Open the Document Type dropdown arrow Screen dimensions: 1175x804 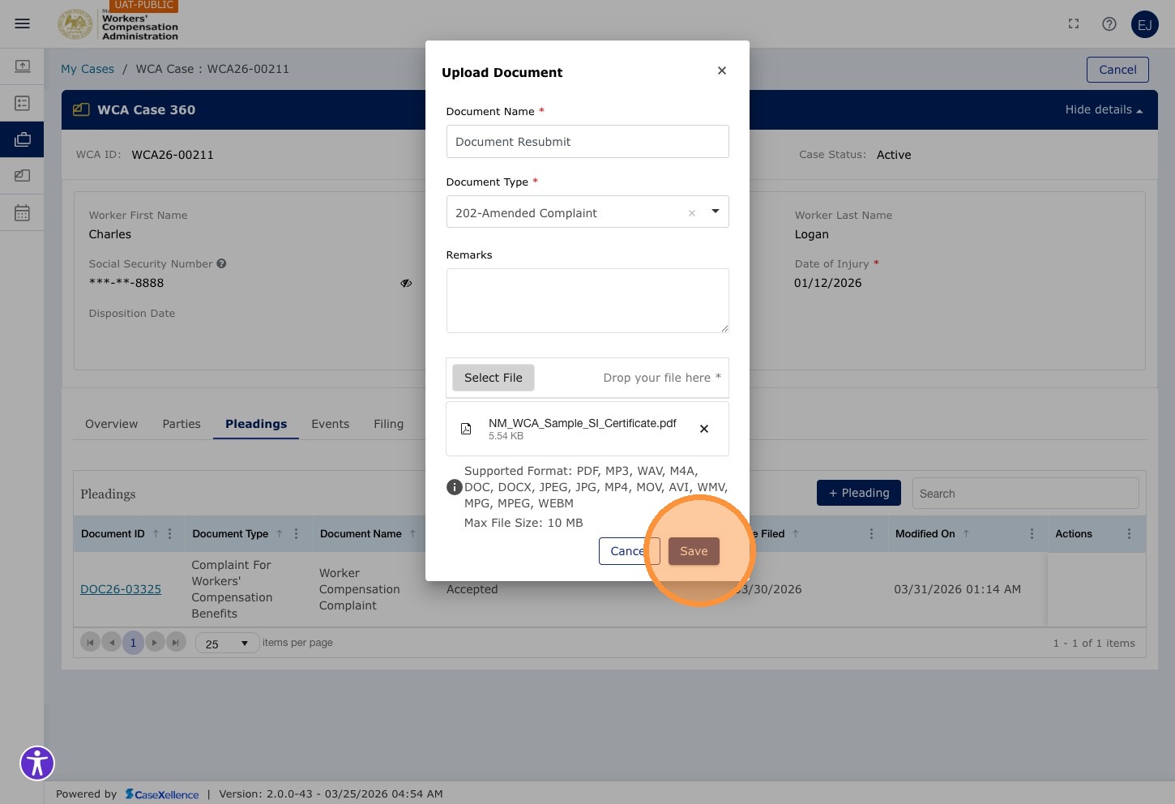pyautogui.click(x=716, y=212)
